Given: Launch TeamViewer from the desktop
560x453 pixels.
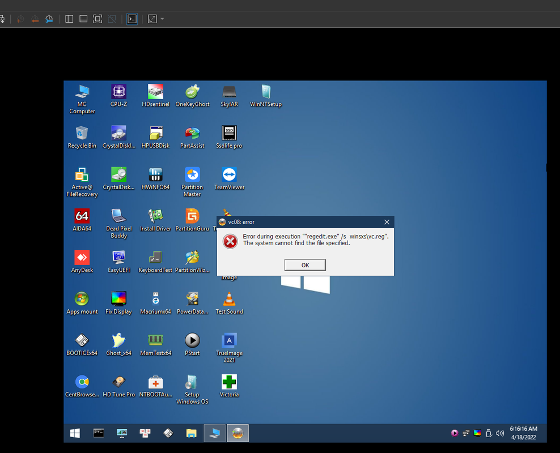Looking at the screenshot, I should [229, 179].
